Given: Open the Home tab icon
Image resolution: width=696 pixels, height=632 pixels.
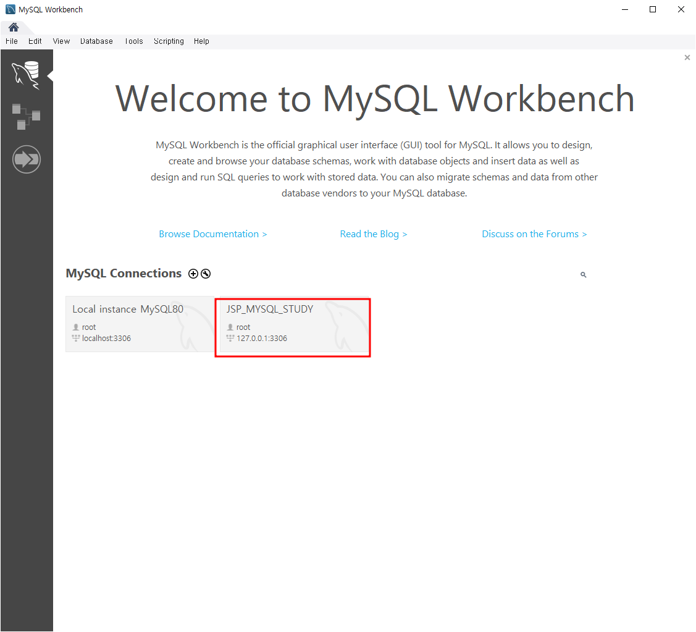Looking at the screenshot, I should coord(14,28).
